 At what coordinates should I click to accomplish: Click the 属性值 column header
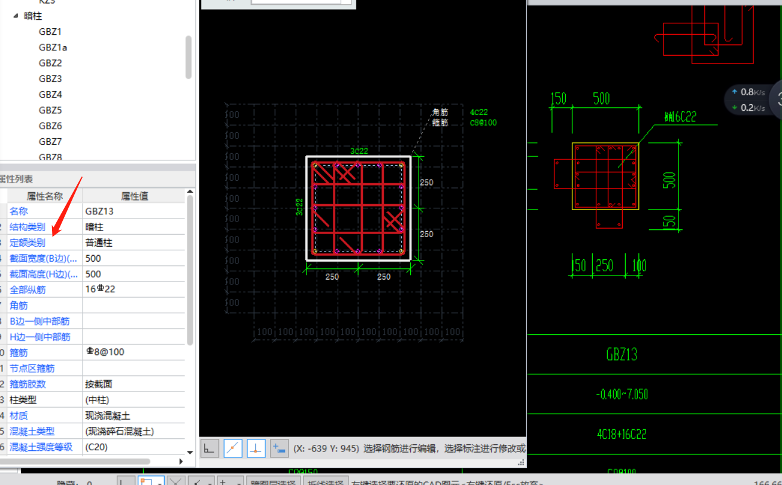[134, 196]
